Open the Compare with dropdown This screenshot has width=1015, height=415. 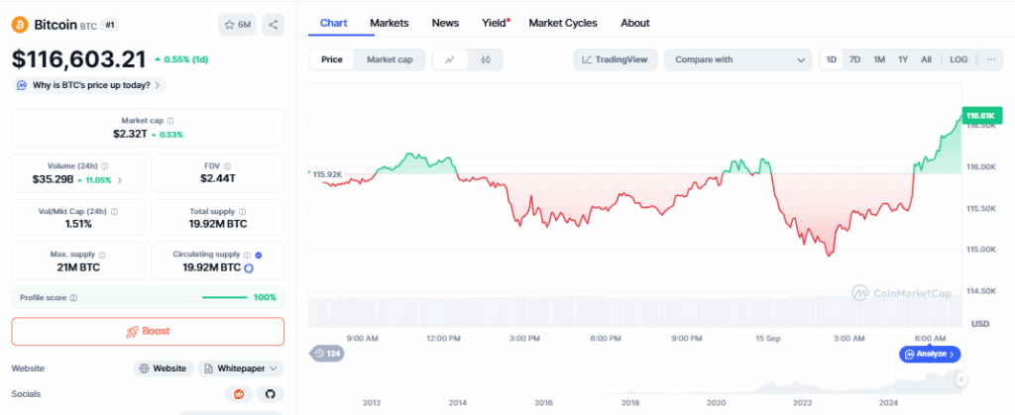(737, 59)
